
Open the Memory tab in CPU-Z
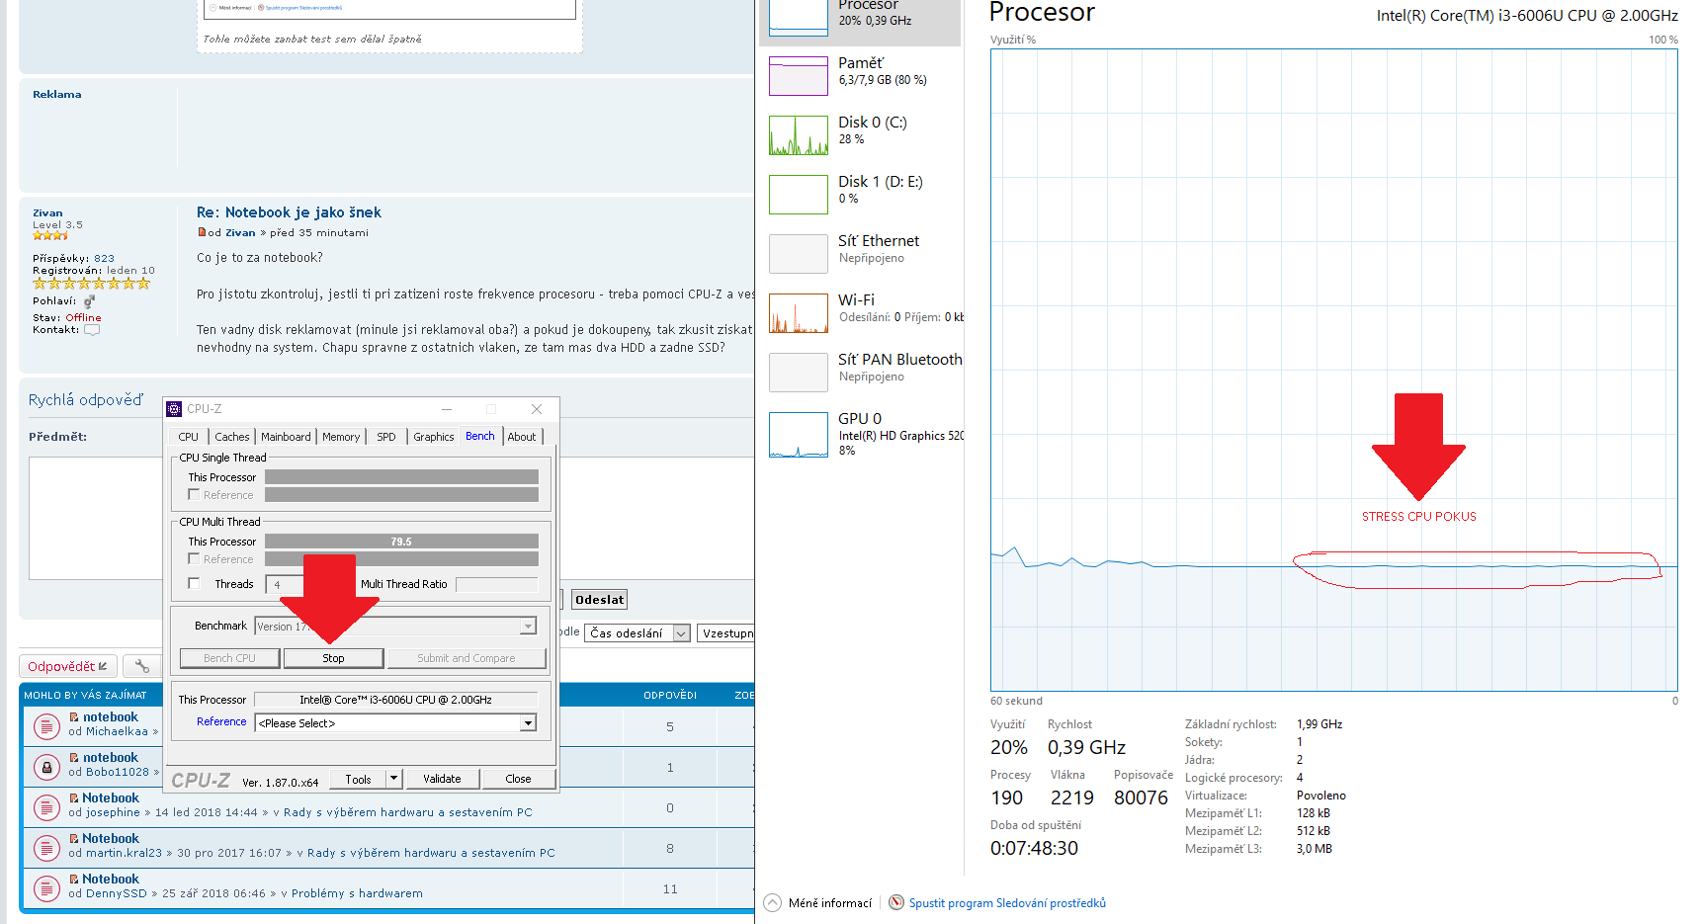[x=341, y=437]
